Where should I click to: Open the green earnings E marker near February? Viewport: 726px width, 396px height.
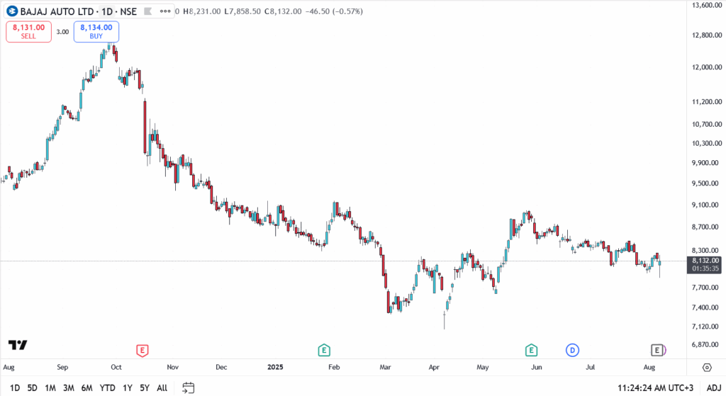(324, 351)
